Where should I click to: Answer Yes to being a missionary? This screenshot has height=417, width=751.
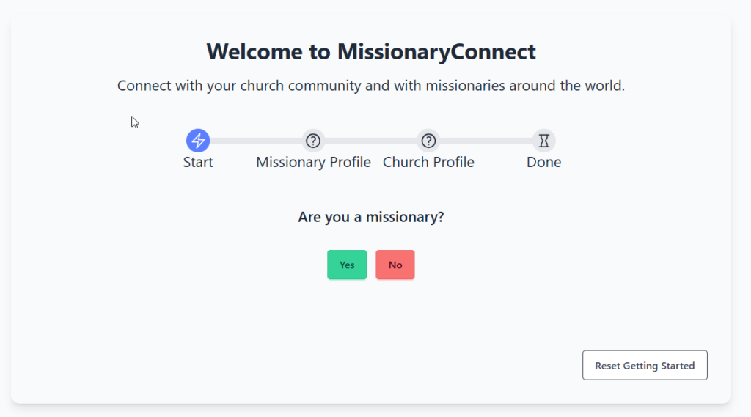347,265
